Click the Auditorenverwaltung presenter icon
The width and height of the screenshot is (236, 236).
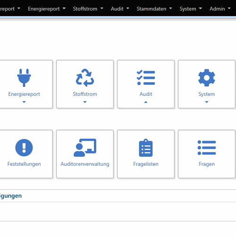coord(85,148)
